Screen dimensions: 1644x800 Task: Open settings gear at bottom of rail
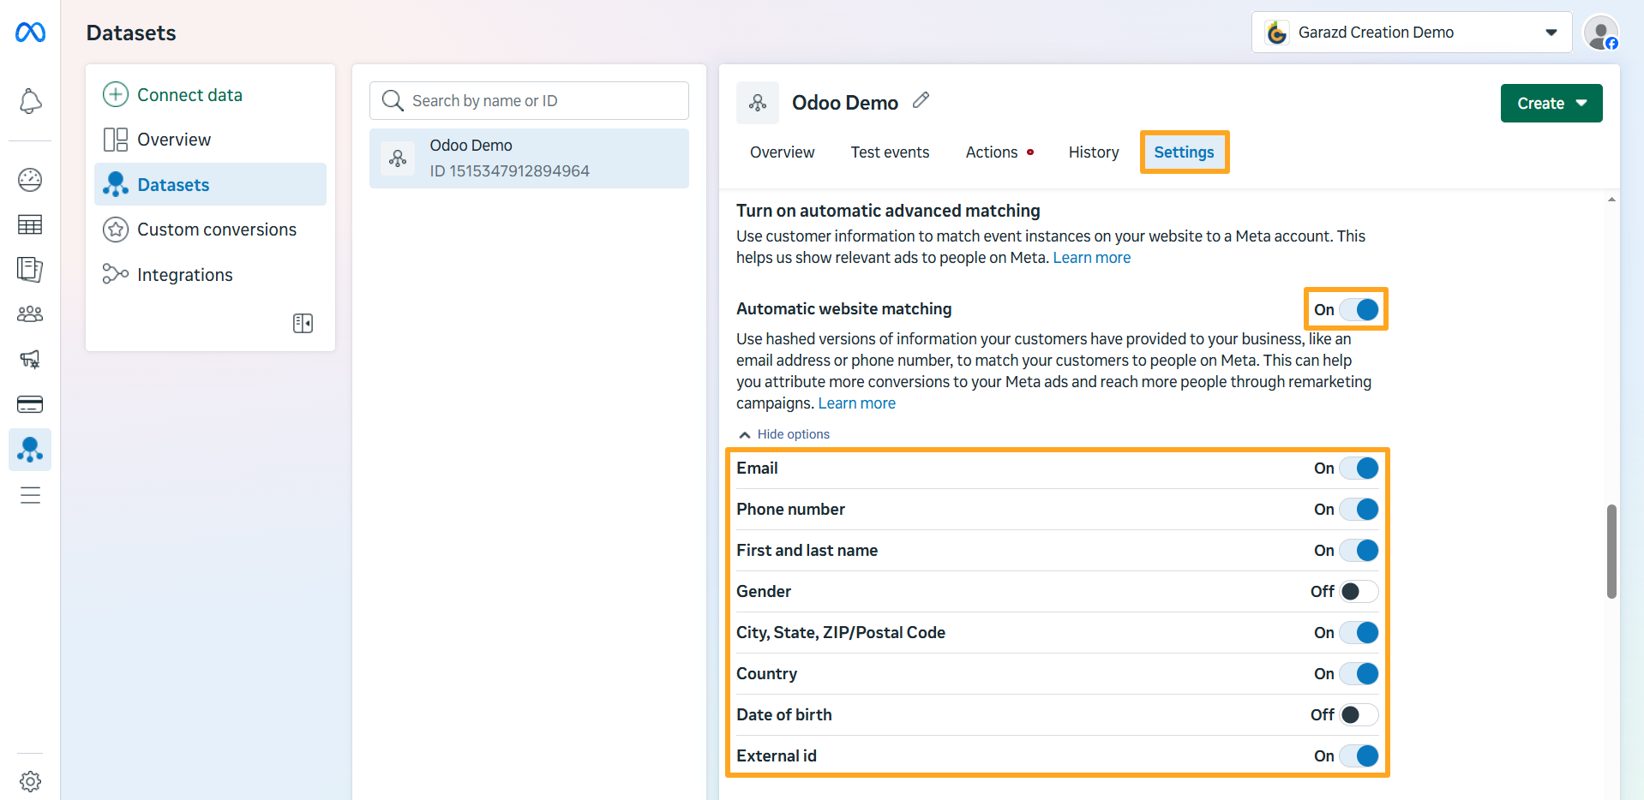click(30, 781)
